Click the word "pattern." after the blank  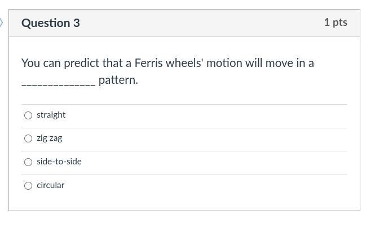118,80
